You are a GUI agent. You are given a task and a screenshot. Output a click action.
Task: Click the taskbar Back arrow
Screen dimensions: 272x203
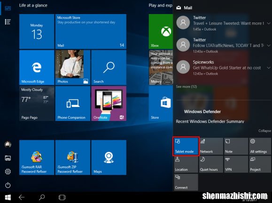[22, 197]
